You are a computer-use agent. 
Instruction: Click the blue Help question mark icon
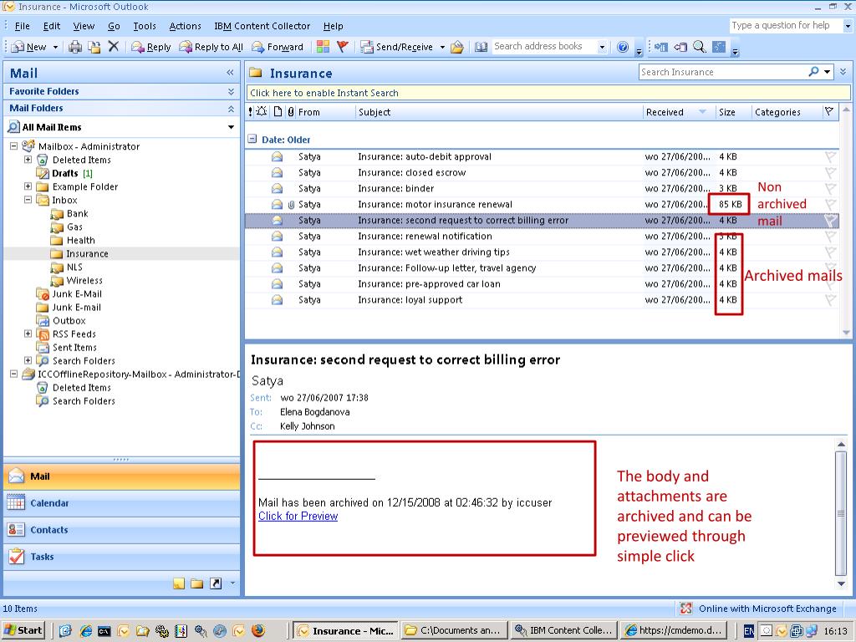click(623, 47)
